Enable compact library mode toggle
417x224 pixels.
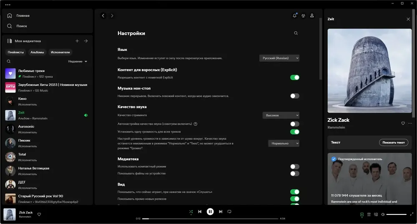(295, 167)
